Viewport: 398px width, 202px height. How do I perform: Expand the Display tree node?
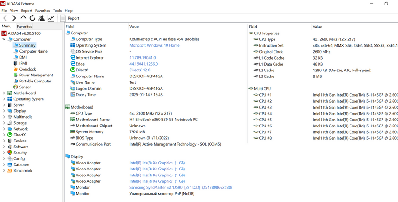pos(4,111)
